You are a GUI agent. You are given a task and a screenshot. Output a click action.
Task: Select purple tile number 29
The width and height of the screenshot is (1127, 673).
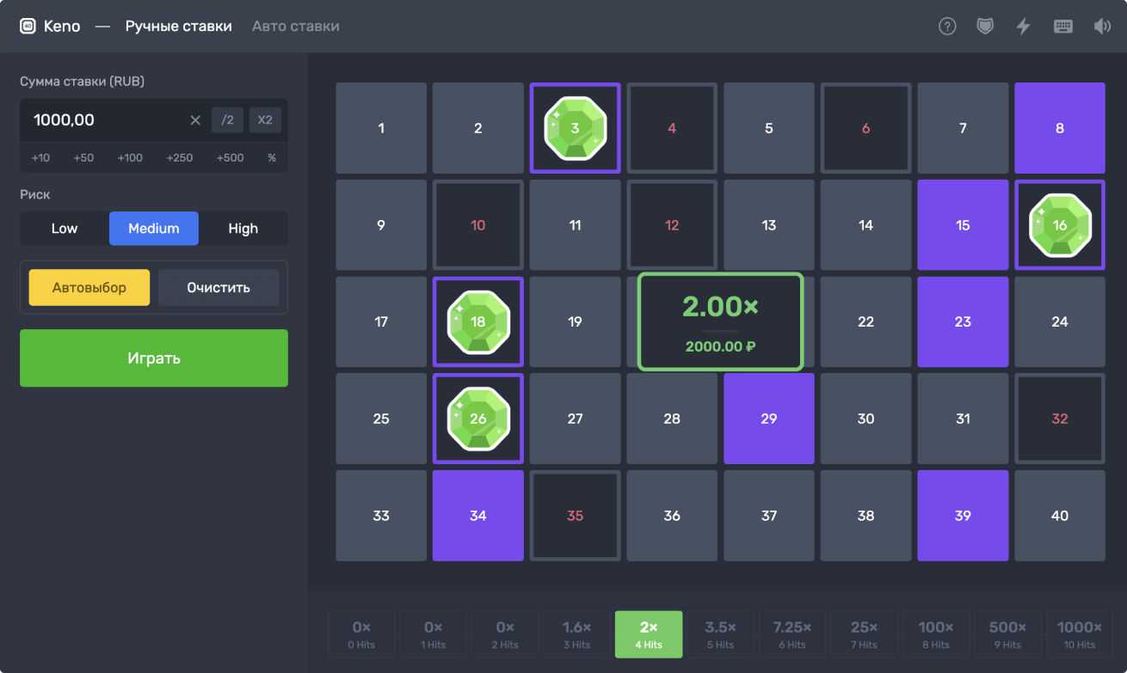[769, 419]
